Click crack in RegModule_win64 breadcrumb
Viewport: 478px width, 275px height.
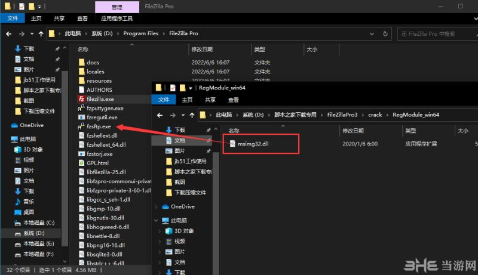coord(375,115)
